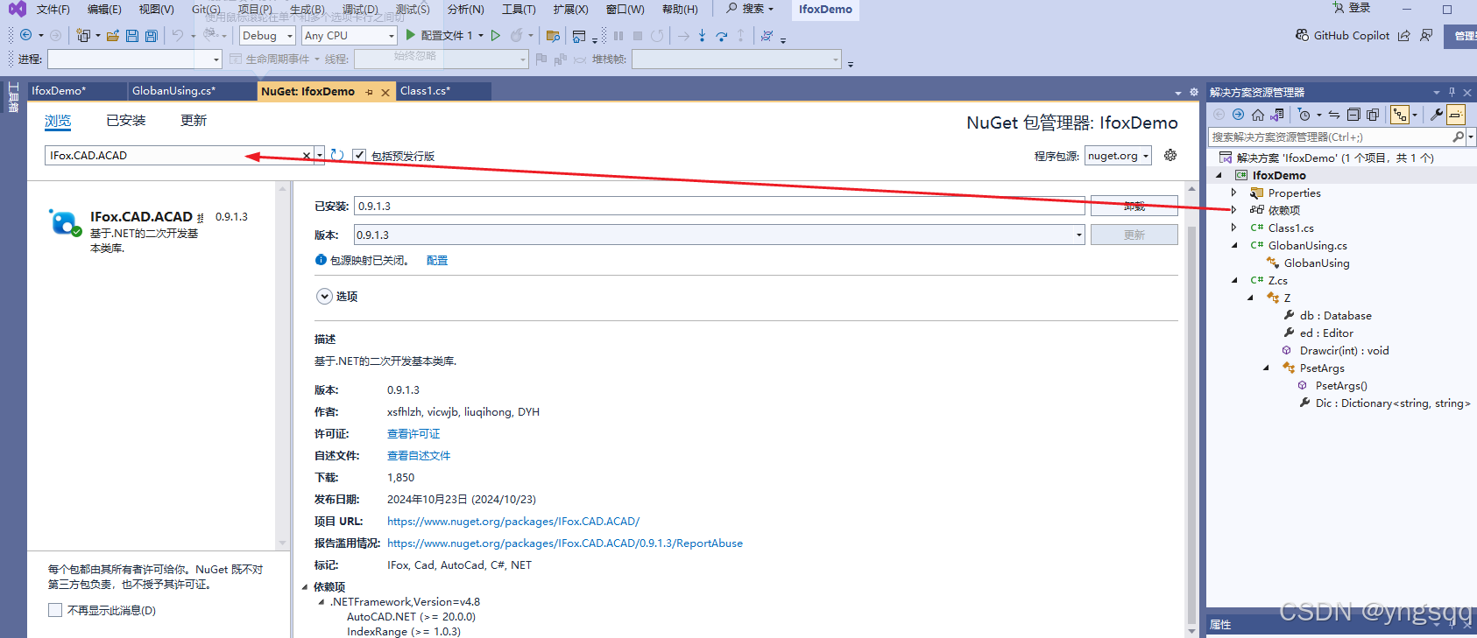Expand the options section chevron

pyautogui.click(x=324, y=297)
